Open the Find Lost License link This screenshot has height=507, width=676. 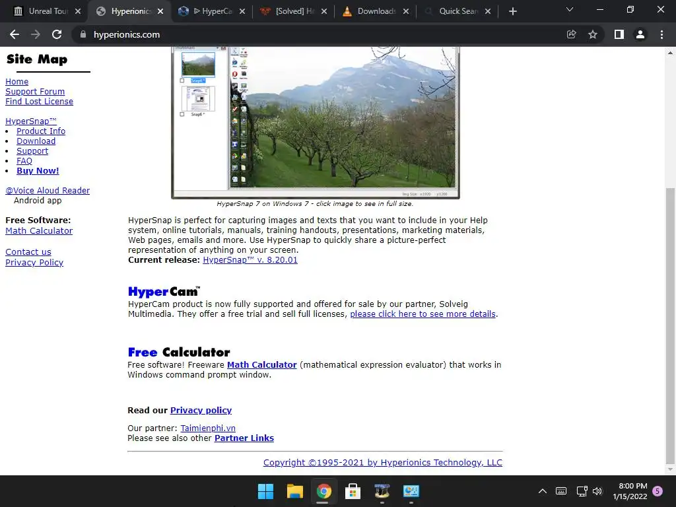point(39,101)
